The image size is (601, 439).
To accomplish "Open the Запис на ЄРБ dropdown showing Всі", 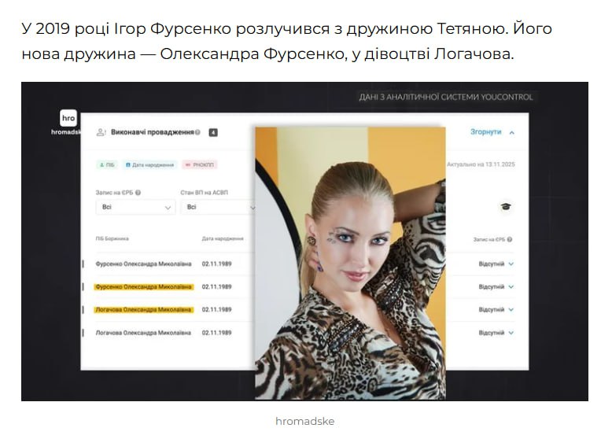I will 135,208.
